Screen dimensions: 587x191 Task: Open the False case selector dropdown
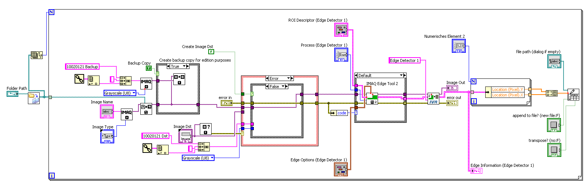(283, 87)
